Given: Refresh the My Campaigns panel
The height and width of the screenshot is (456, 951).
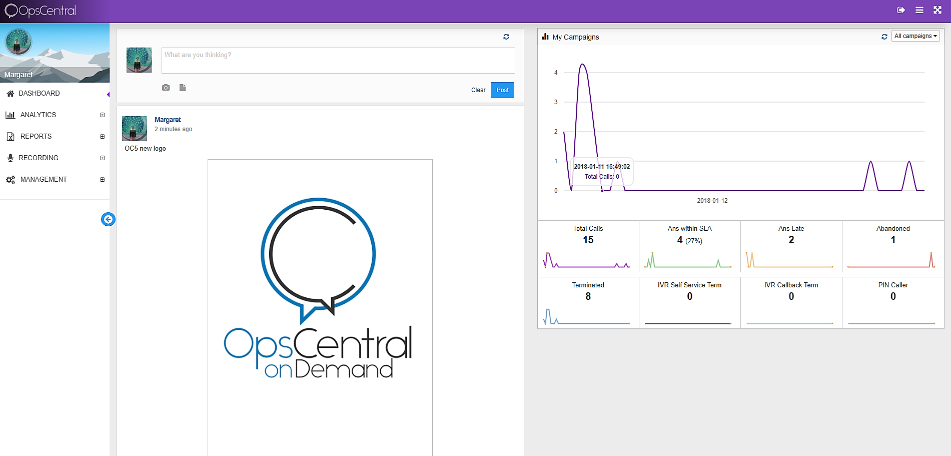Looking at the screenshot, I should [884, 37].
